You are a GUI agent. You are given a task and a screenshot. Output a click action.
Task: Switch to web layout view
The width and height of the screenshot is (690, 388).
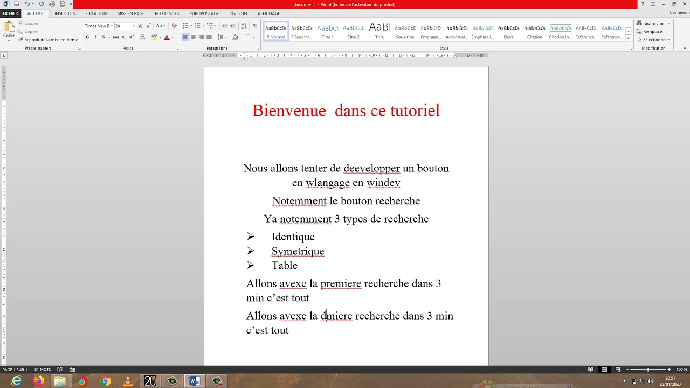point(618,370)
